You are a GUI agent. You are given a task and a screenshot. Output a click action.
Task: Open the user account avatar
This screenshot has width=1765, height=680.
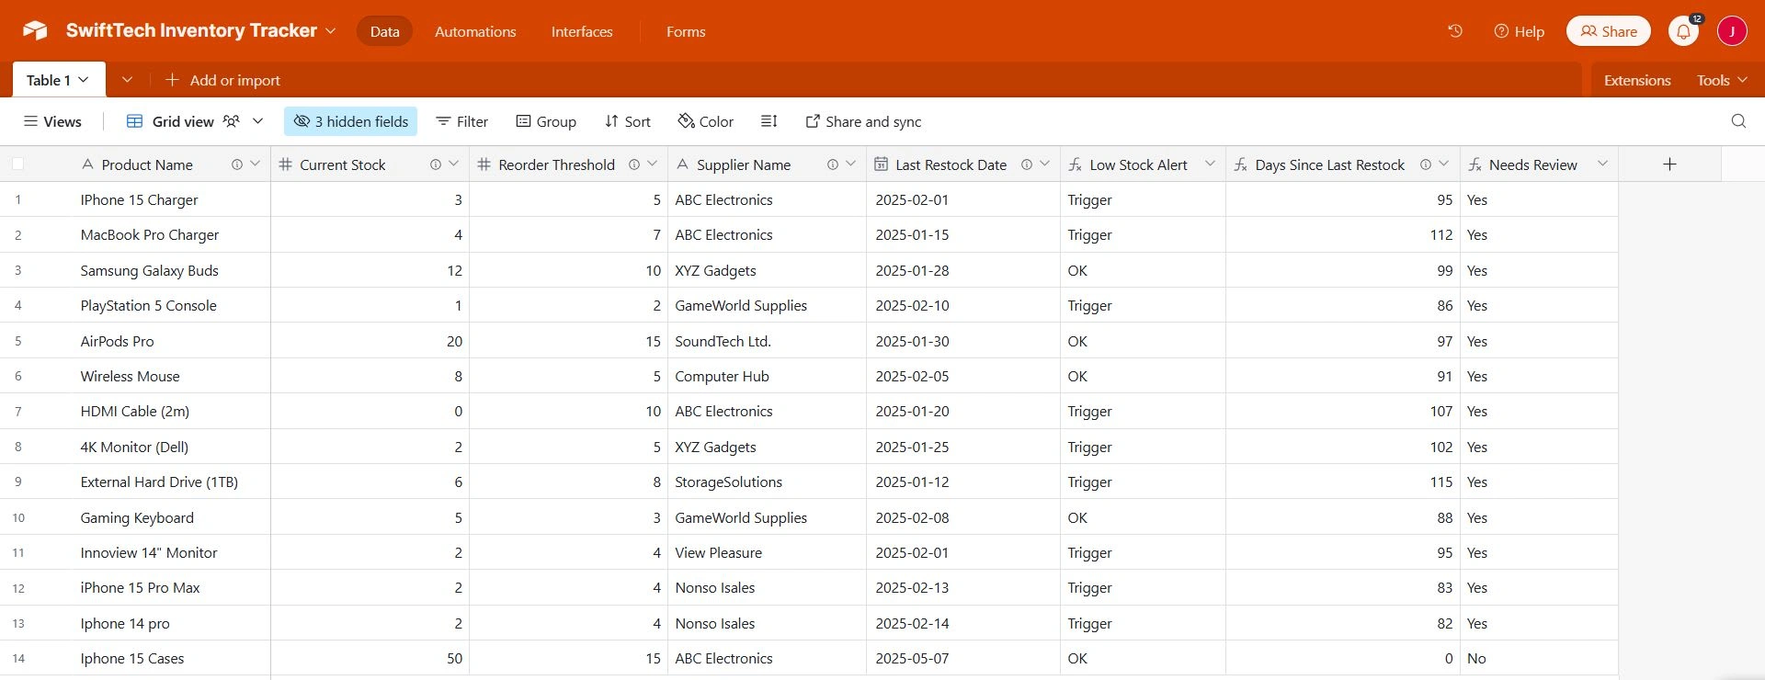[x=1732, y=31]
